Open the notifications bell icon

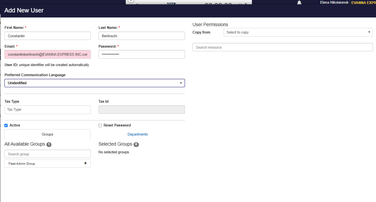click(299, 2)
